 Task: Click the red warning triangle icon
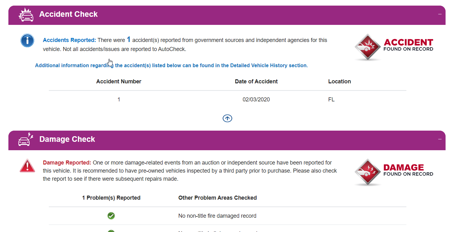27,166
